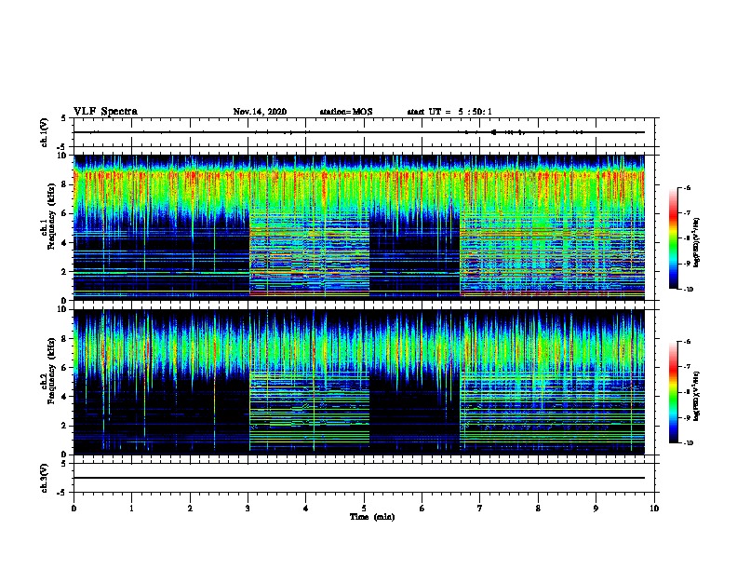Click the ch.1 spectrogram color bar
The height and width of the screenshot is (570, 737).
673,238
